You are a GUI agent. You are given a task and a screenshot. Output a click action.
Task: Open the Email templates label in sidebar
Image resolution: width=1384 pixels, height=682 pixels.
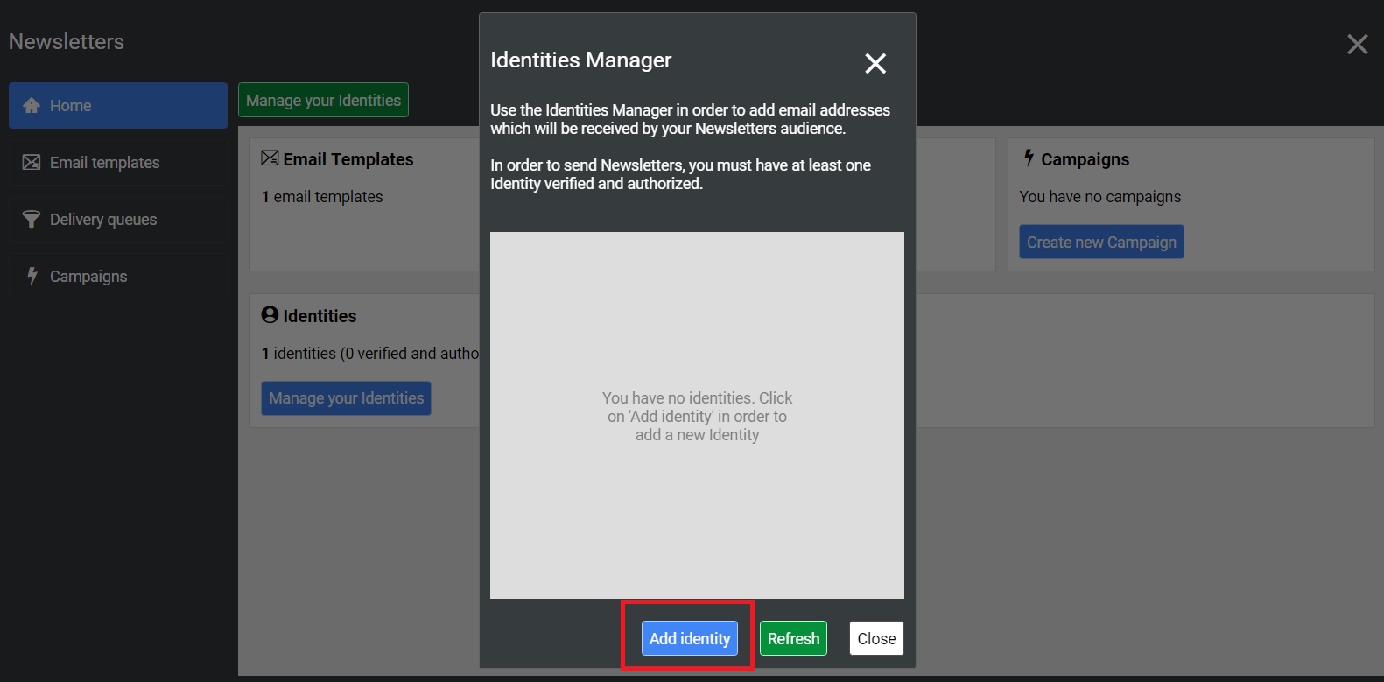[104, 163]
